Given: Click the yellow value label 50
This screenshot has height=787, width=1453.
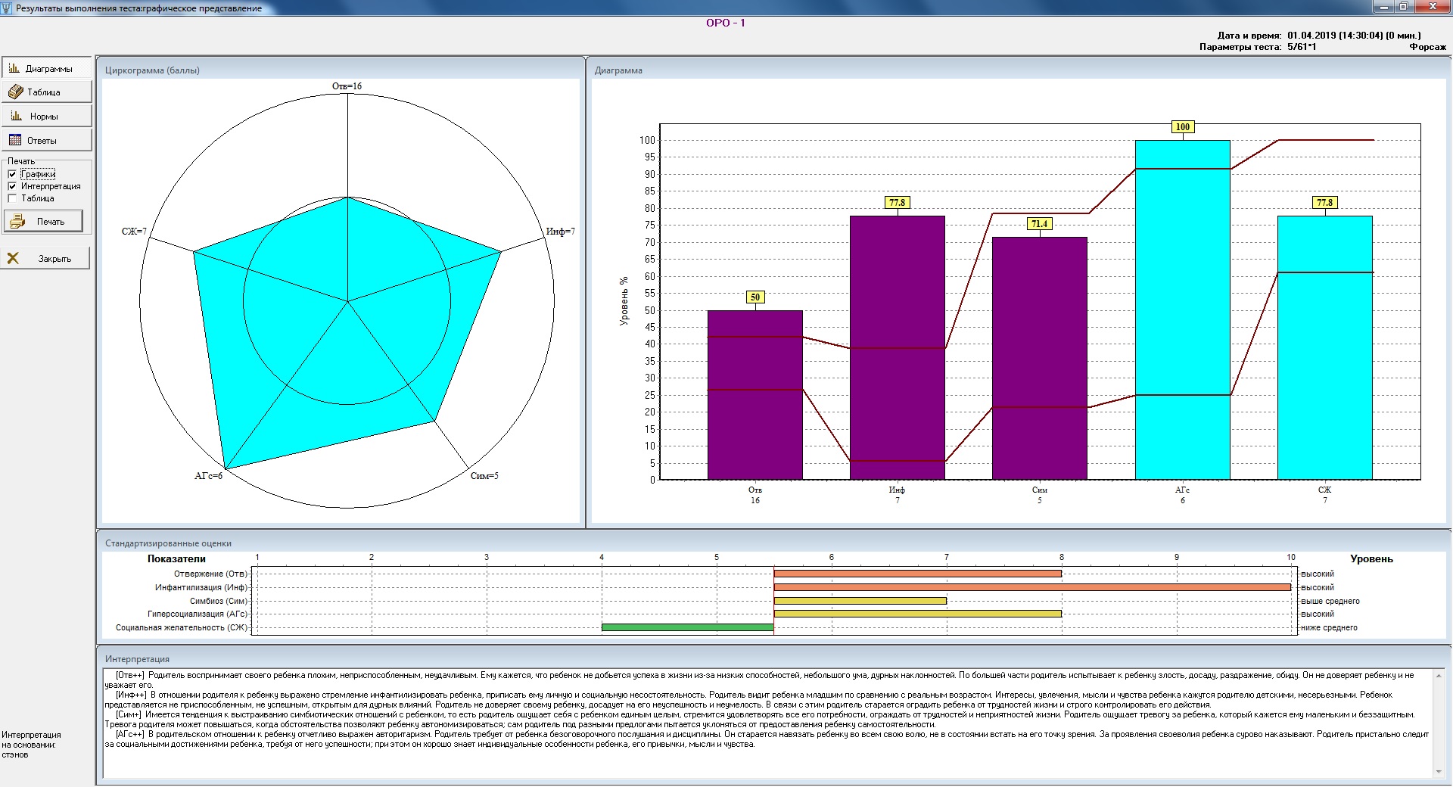Looking at the screenshot, I should pyautogui.click(x=755, y=297).
